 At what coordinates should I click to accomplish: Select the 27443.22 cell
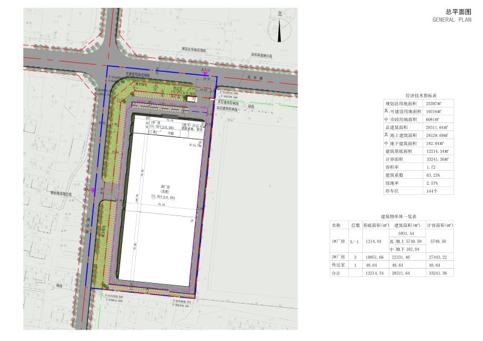coord(438,257)
